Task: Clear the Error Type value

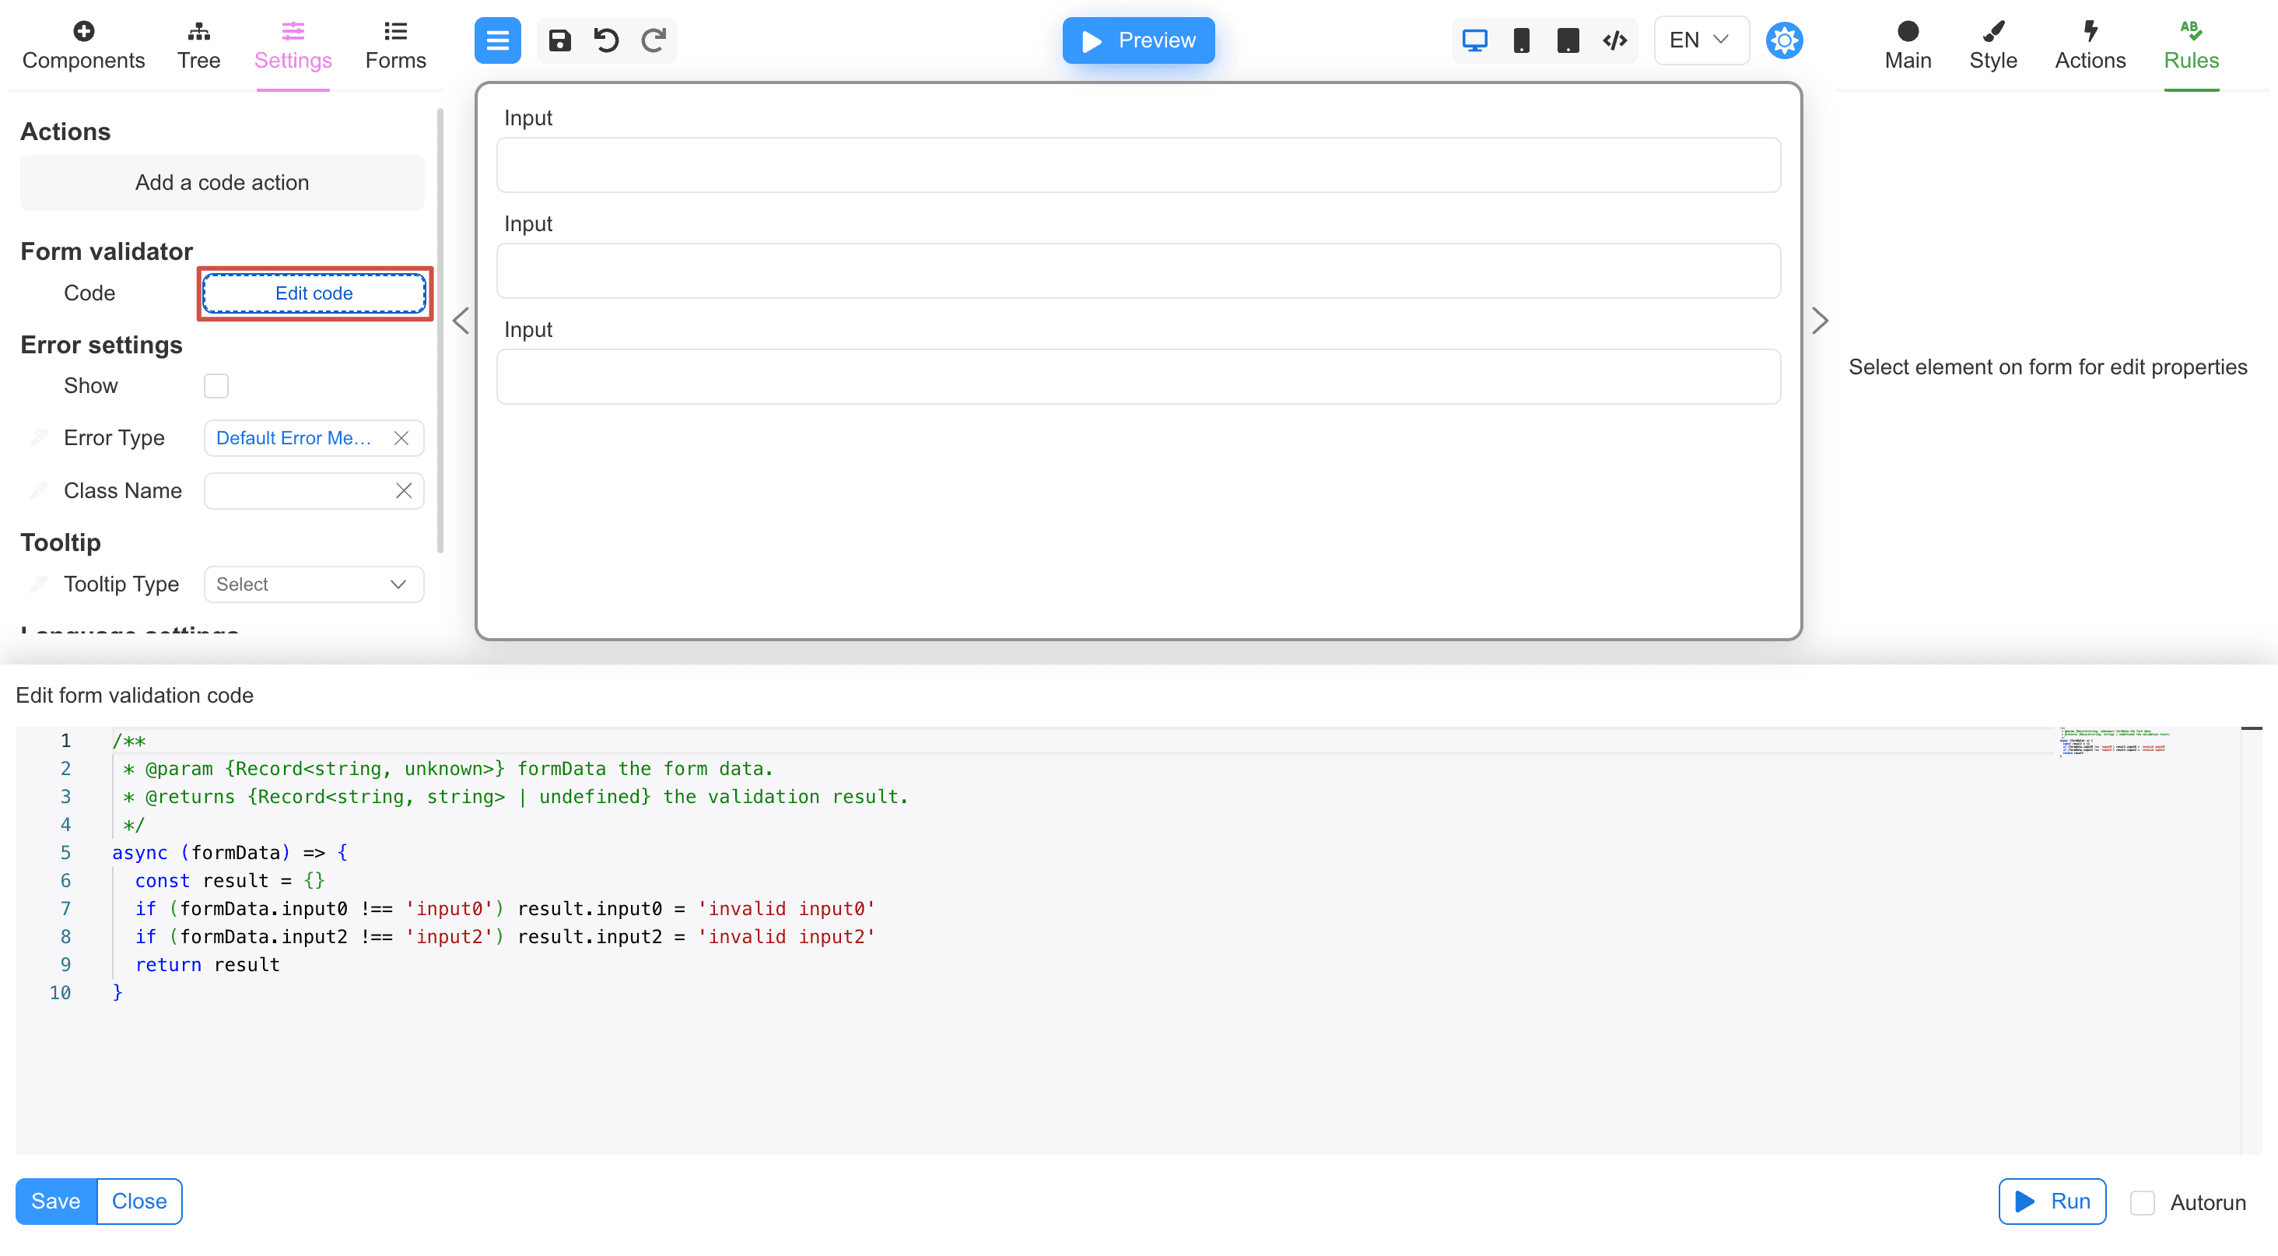Action: [401, 439]
